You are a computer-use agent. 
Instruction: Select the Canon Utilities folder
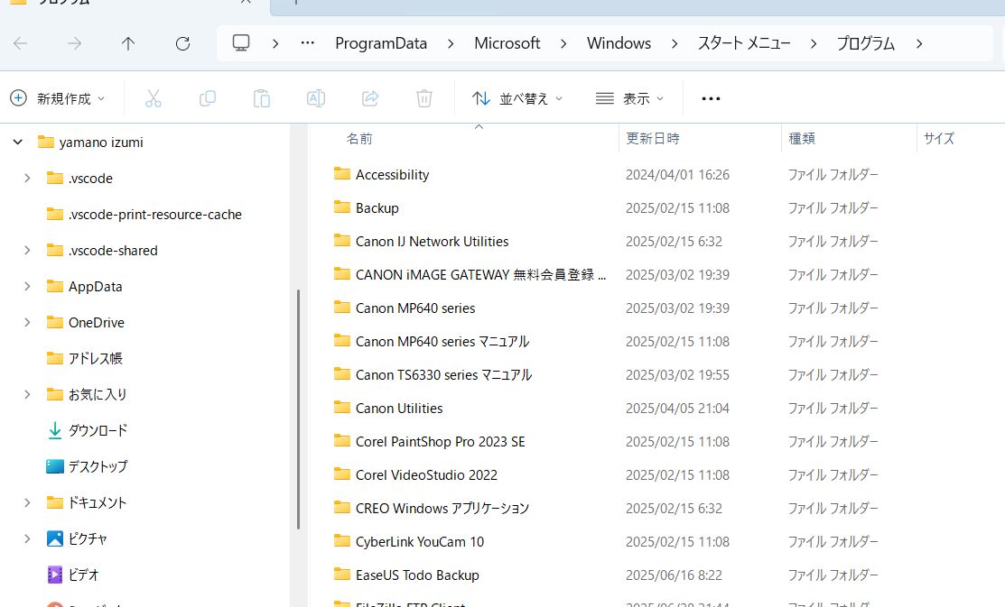399,408
